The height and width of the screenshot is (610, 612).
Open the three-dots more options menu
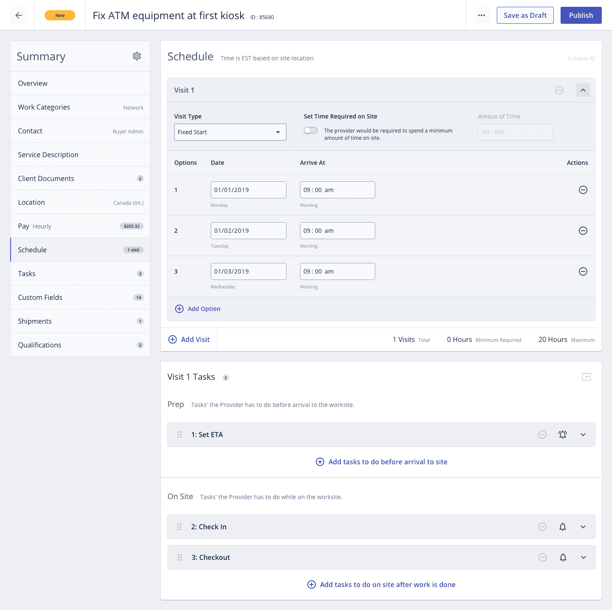point(482,15)
